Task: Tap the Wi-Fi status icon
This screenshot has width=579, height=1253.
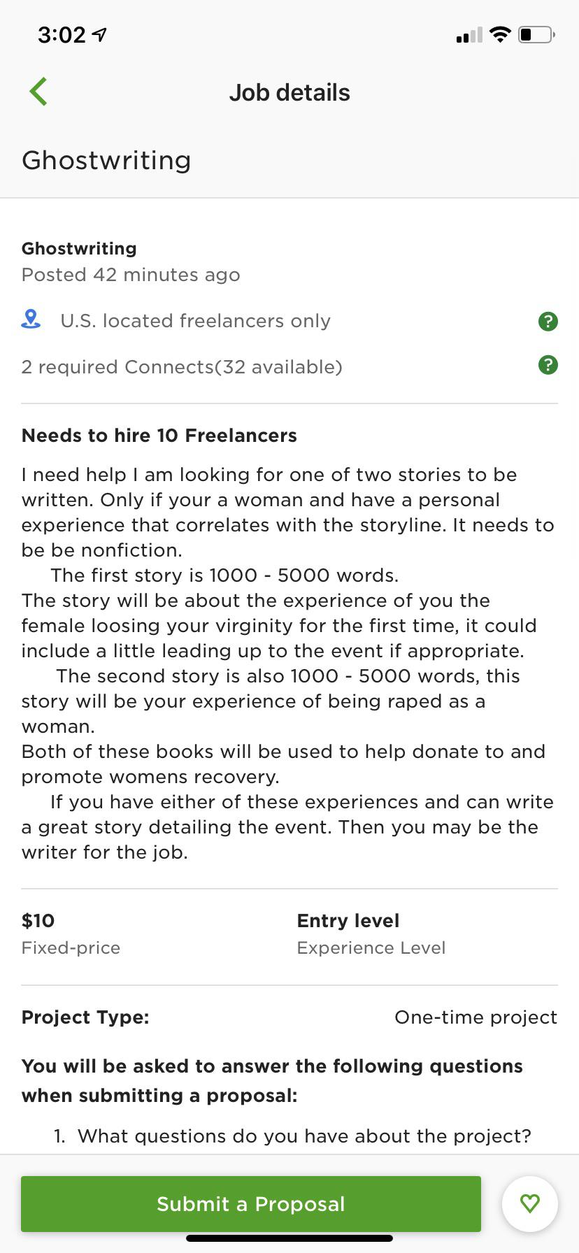Action: pos(500,34)
